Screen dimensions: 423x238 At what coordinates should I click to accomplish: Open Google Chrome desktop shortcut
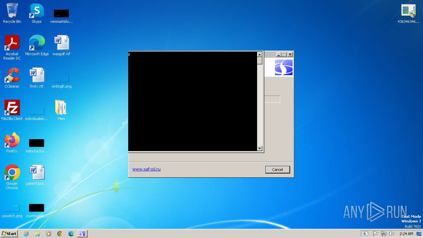[x=12, y=177]
